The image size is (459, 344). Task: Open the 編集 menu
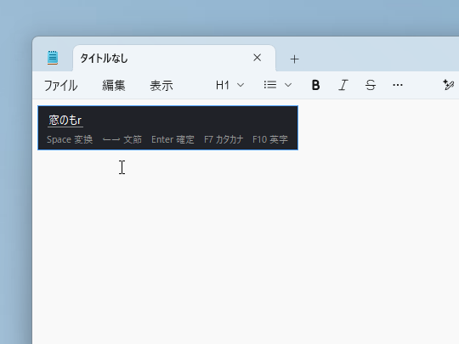114,86
